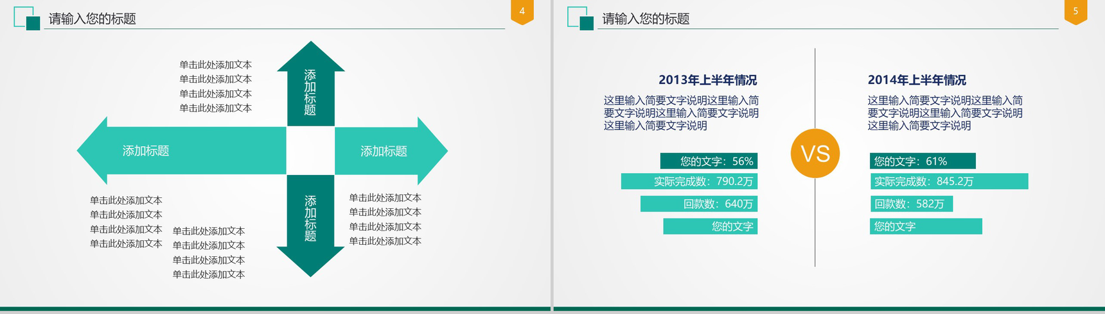Viewport: 1105px width, 314px height.
Task: Click the 单击此处添加文本 block immediately left of the down arrow
Action: point(209,252)
